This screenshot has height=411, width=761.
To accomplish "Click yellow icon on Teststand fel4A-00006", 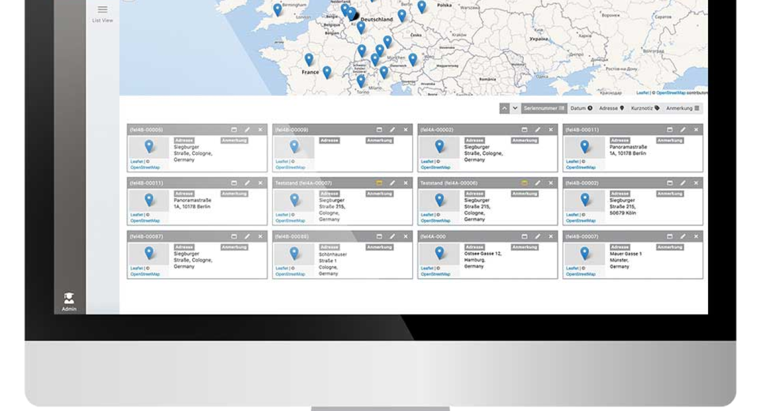I will pos(524,183).
